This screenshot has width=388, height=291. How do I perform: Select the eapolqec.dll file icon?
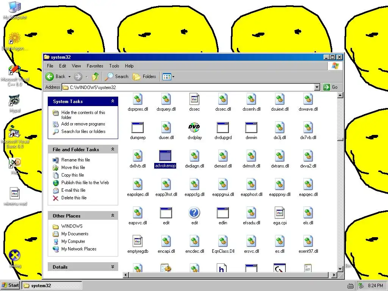tap(138, 185)
